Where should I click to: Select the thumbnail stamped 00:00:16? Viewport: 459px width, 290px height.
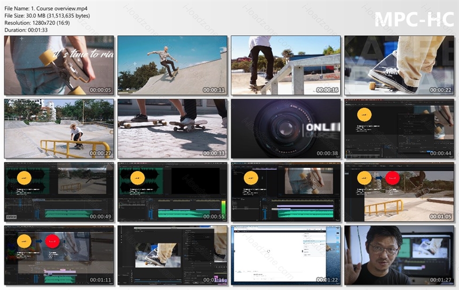[286, 65]
